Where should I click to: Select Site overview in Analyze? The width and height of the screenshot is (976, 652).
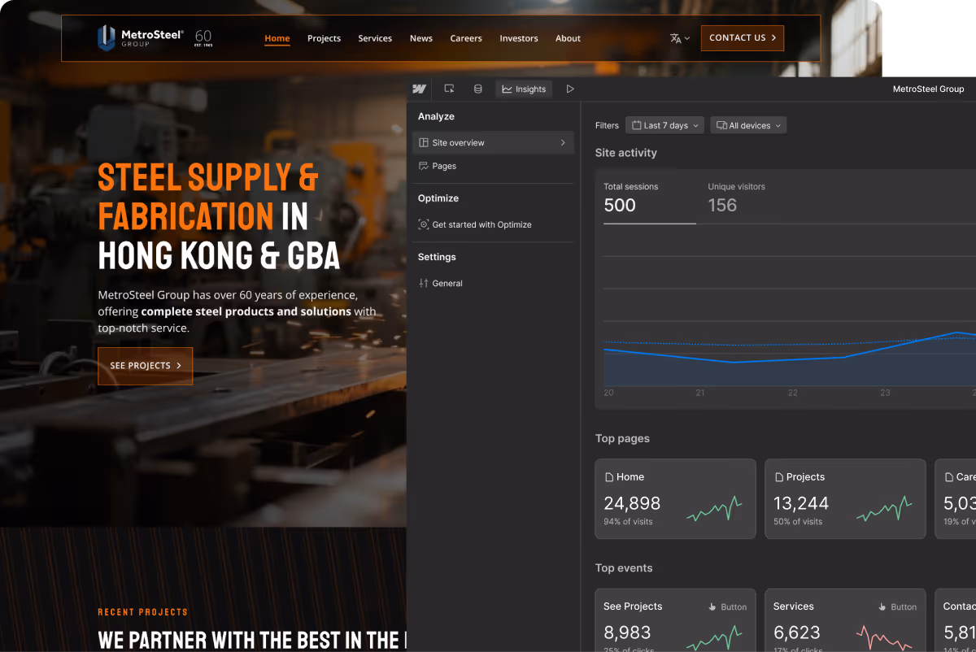(x=493, y=142)
